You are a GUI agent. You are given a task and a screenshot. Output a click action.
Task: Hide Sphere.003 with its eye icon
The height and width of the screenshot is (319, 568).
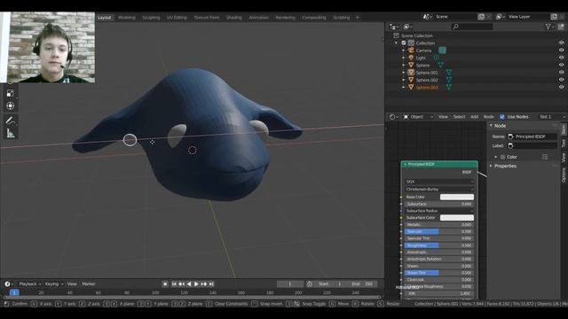[561, 87]
